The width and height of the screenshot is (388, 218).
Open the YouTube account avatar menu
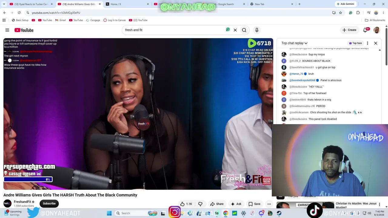tap(377, 30)
